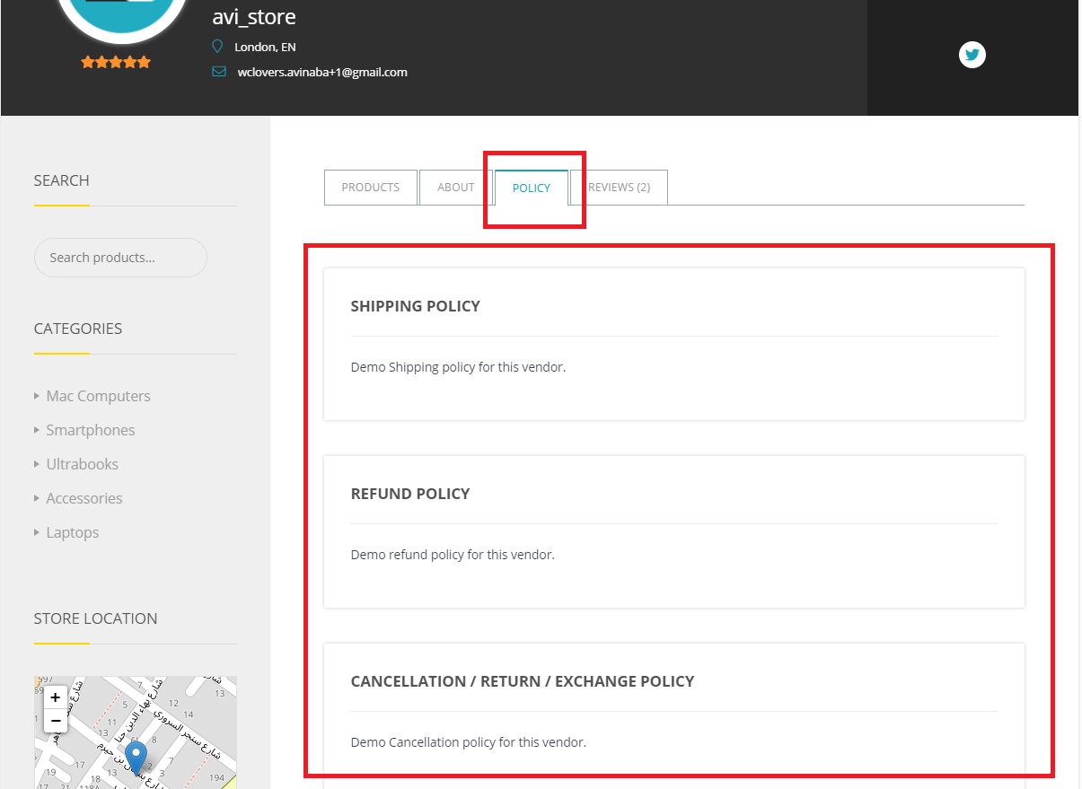Click the map zoom-in plus icon
1082x789 pixels.
pyautogui.click(x=55, y=697)
